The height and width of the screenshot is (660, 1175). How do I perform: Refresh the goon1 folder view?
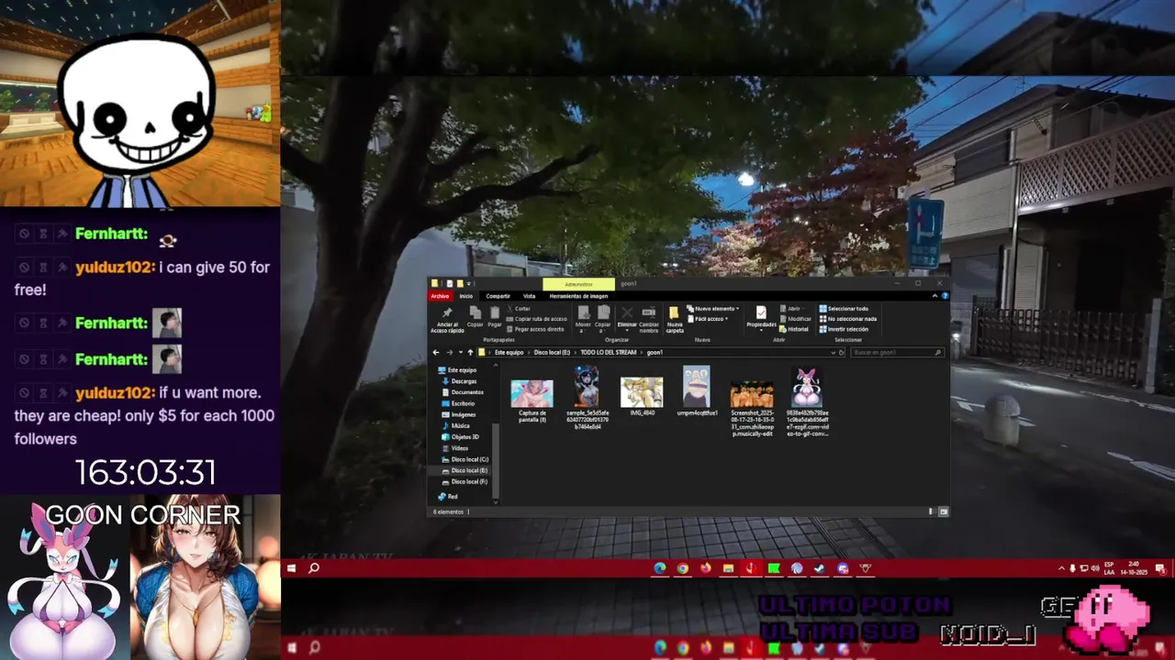click(841, 353)
